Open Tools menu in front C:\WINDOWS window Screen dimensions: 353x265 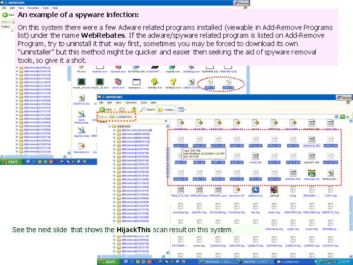144,103
